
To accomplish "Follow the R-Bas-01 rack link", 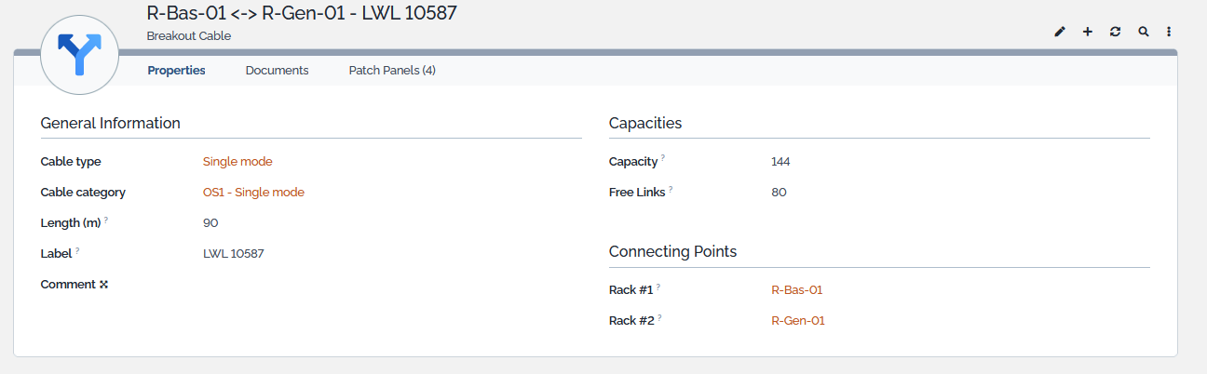I will [x=796, y=290].
